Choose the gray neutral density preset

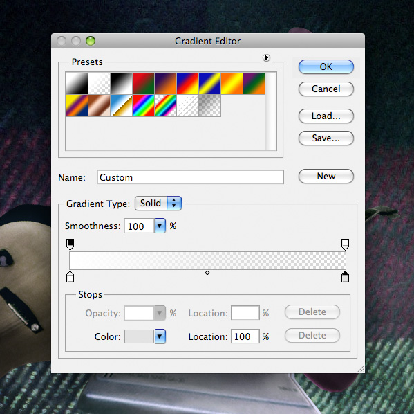point(210,106)
